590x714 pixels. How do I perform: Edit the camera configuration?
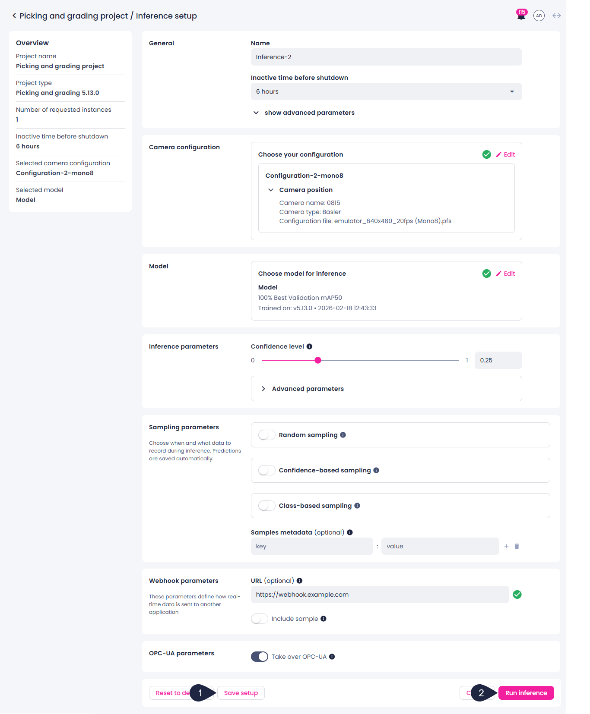tap(505, 154)
